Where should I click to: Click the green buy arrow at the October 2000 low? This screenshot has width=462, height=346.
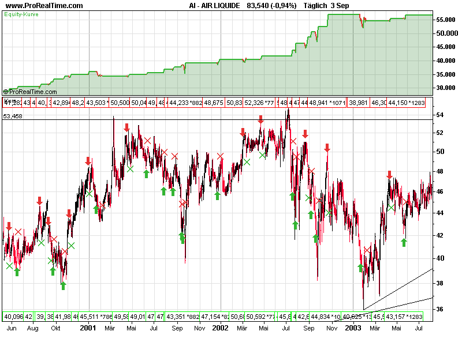(64, 285)
